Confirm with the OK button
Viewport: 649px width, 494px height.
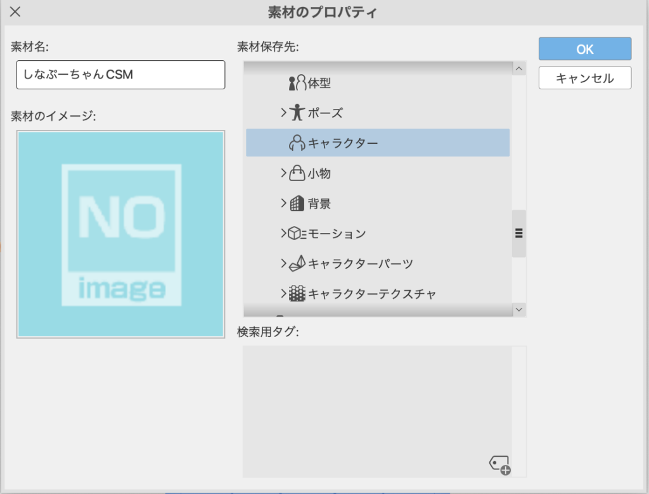click(585, 49)
